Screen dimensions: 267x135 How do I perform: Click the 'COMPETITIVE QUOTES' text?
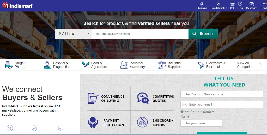coord(163,99)
